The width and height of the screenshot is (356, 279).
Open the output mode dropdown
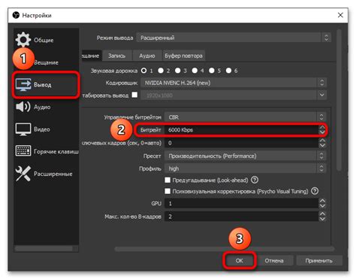coord(234,38)
